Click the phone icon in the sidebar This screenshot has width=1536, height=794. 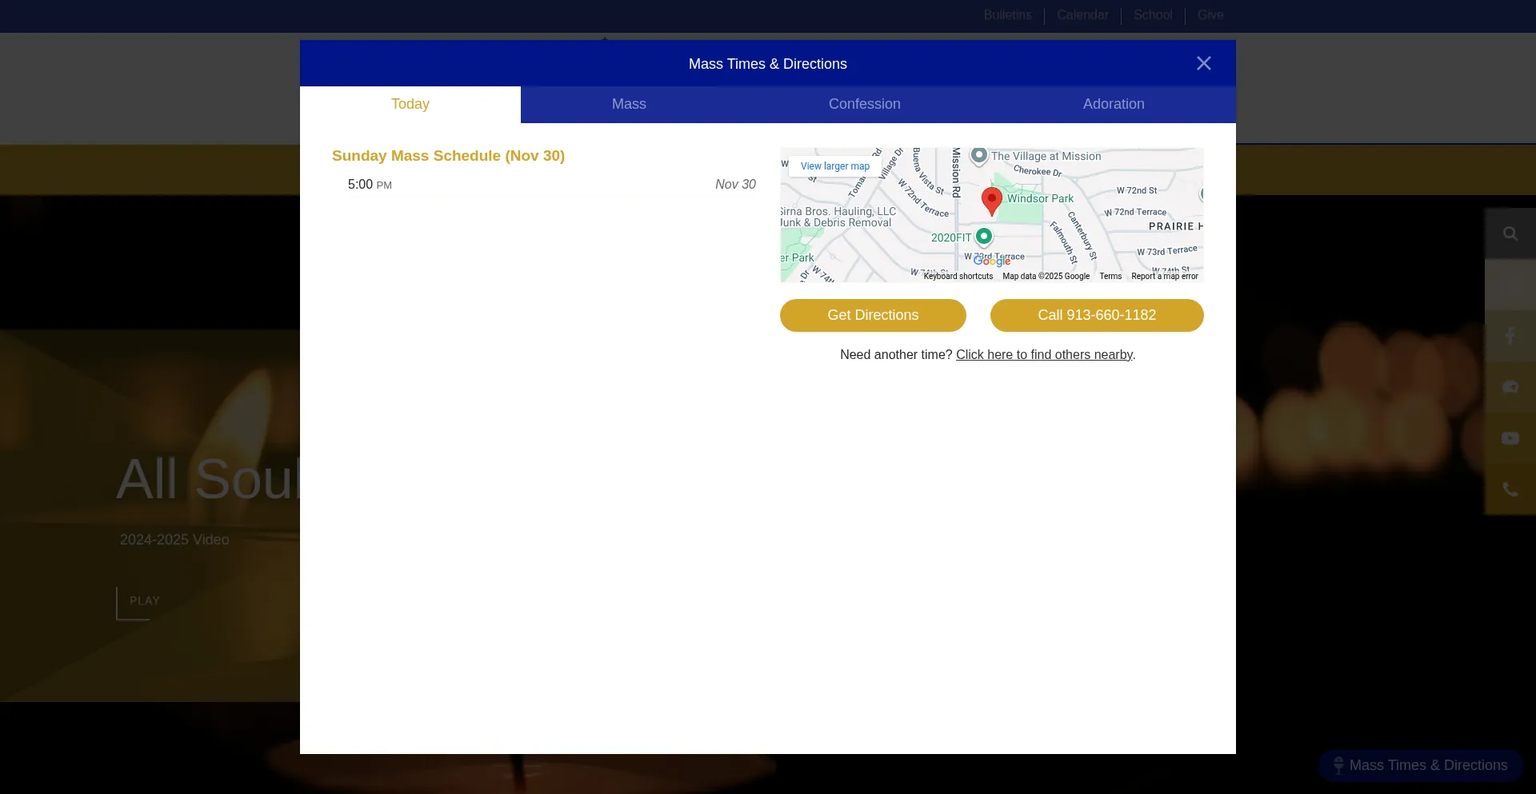[1510, 489]
